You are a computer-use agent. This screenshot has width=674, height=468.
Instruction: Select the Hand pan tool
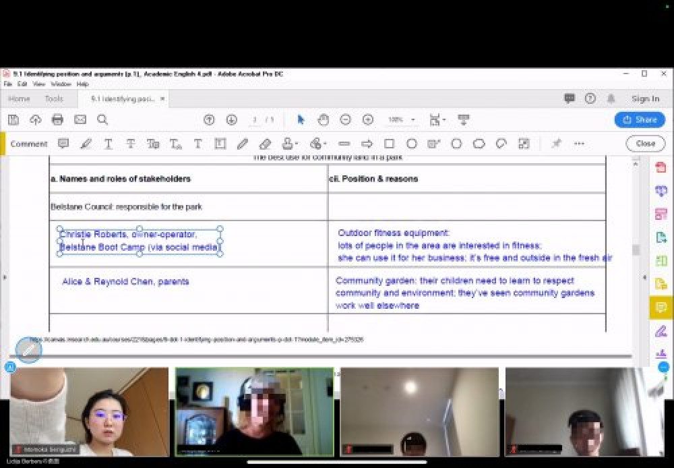tap(323, 119)
